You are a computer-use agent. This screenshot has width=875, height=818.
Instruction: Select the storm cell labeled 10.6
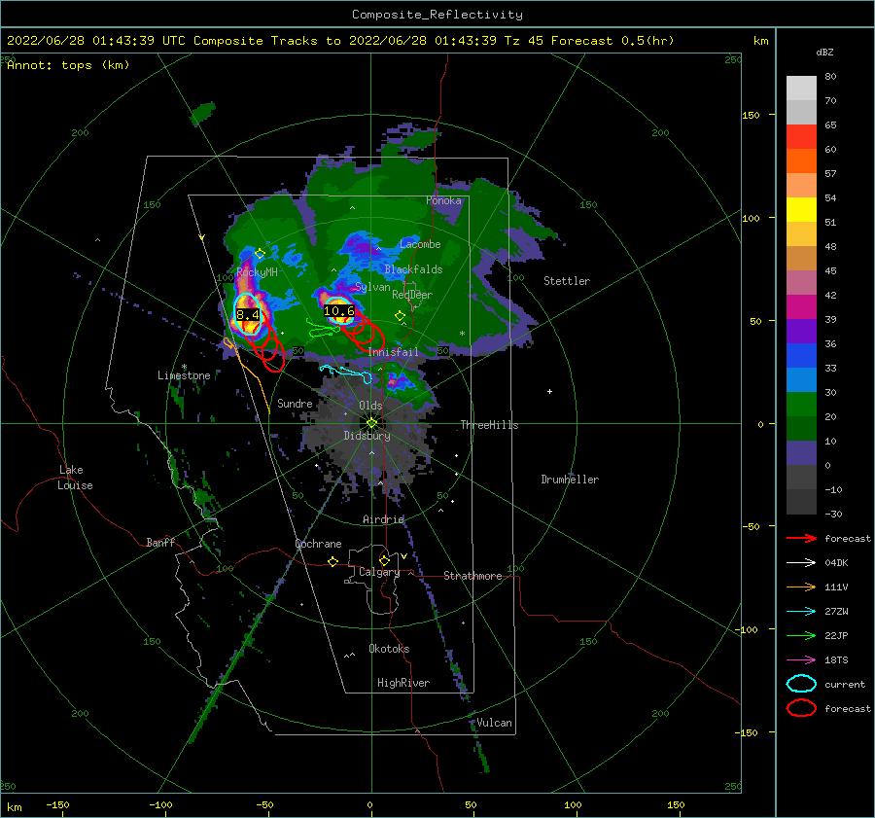(339, 311)
